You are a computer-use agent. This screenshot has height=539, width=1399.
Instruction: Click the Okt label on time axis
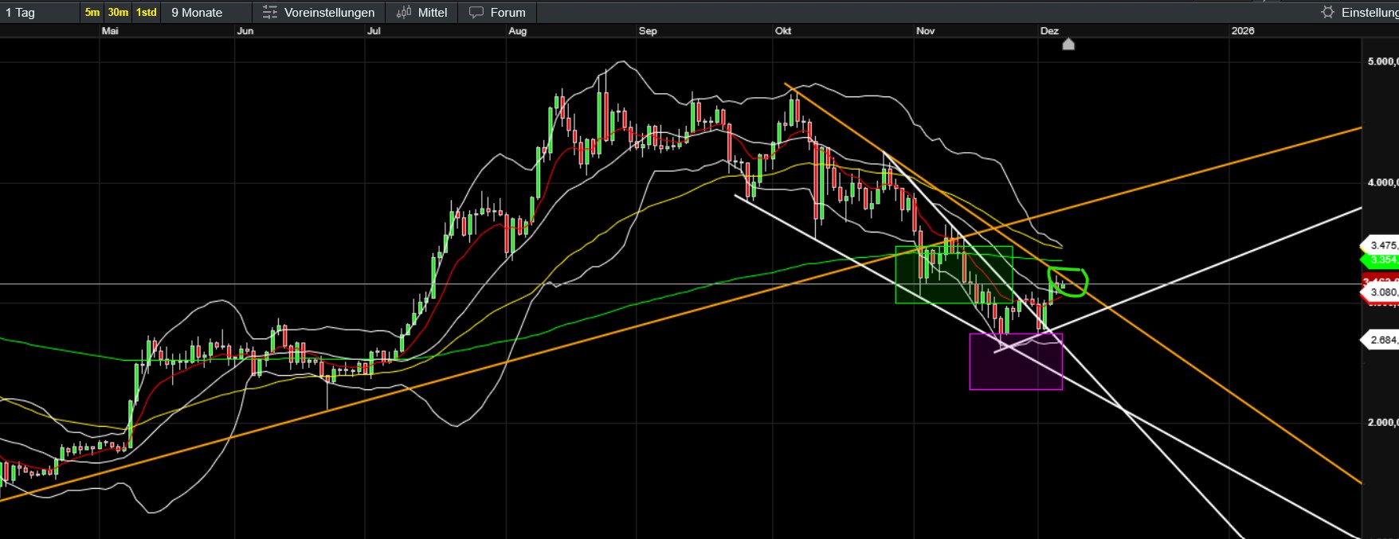point(783,30)
